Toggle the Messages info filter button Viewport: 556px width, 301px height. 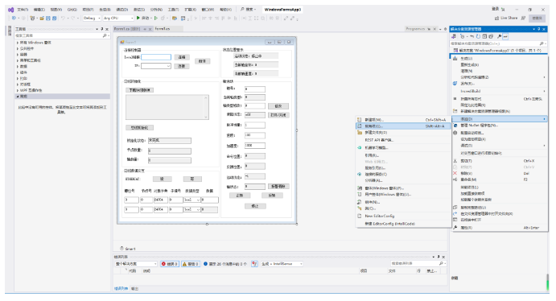click(224, 264)
